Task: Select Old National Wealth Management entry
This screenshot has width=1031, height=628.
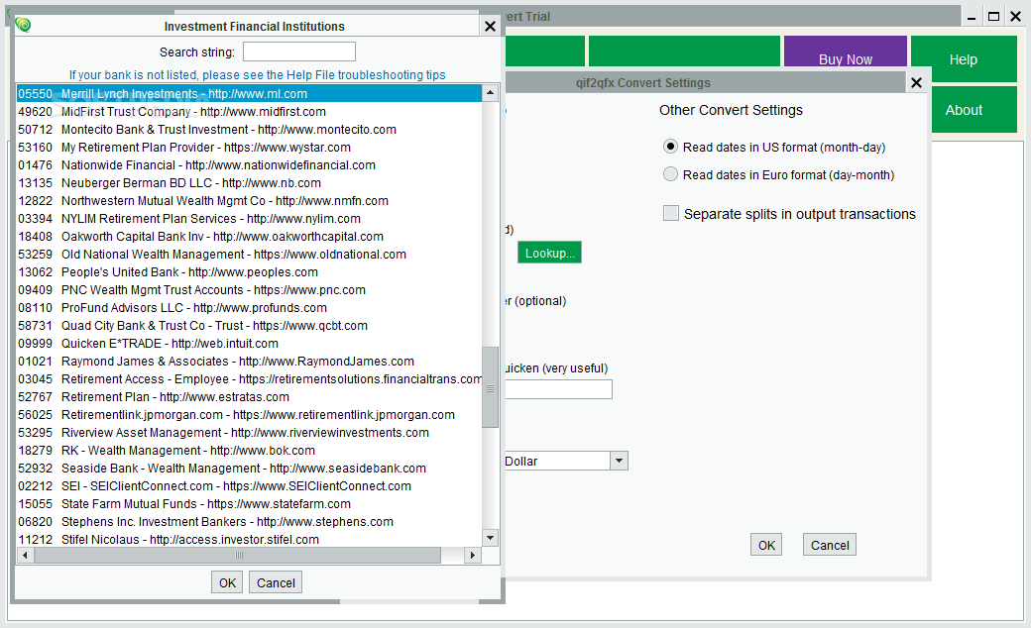Action: click(249, 255)
